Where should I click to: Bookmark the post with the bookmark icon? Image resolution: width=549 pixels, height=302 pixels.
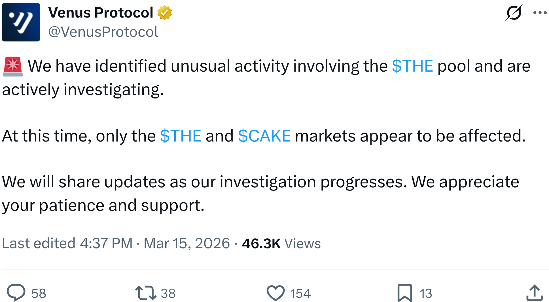pos(404,293)
